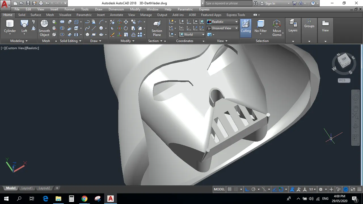Click the Offset tool in Modify
This screenshot has height=204, width=363.
(x=133, y=35)
